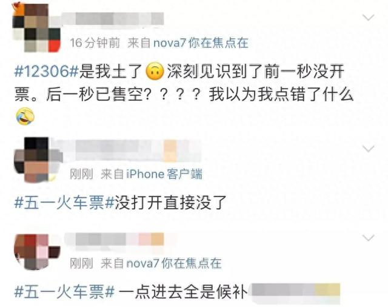The image size is (388, 307).
Task: Expand the chevron menu on the #12306# post
Action: pyautogui.click(x=368, y=18)
